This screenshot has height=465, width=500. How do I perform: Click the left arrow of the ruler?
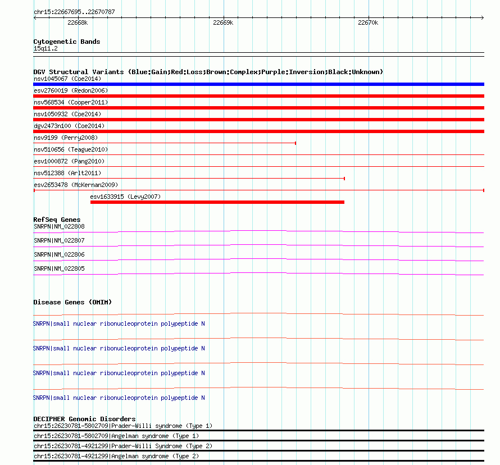35,17
